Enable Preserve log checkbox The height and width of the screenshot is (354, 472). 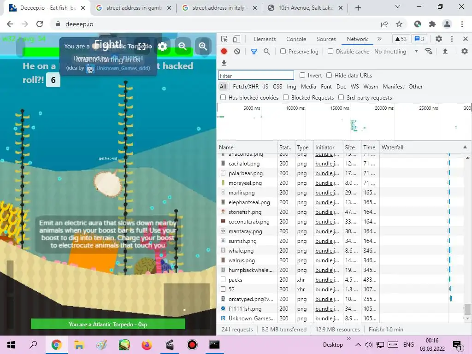point(283,52)
